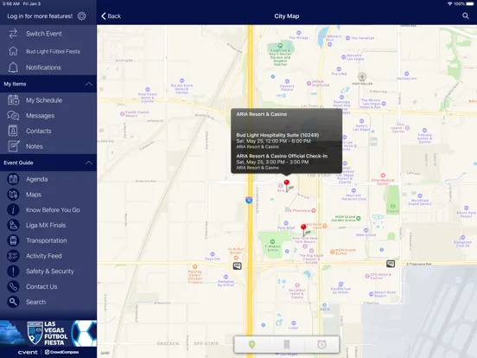The image size is (477, 358).
Task: Tap the Raising Cane's restaurant marker
Action: coord(194,266)
